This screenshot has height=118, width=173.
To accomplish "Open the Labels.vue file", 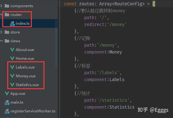I will [25, 67].
